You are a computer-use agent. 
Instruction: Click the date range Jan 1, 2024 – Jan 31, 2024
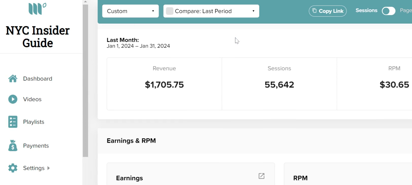[x=138, y=46]
